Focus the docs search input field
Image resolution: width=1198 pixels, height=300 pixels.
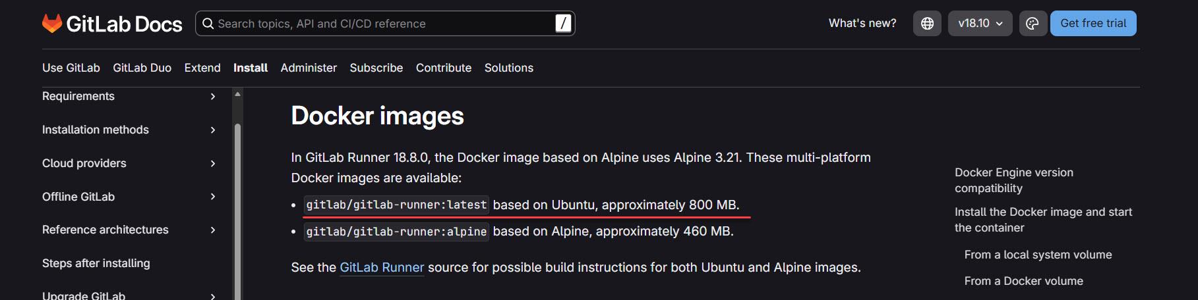click(382, 24)
